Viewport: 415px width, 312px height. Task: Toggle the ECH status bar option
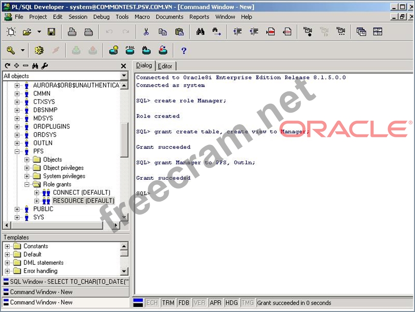point(152,303)
